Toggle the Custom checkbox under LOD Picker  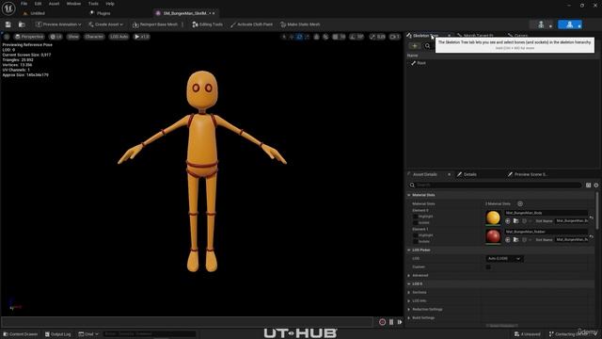point(488,266)
